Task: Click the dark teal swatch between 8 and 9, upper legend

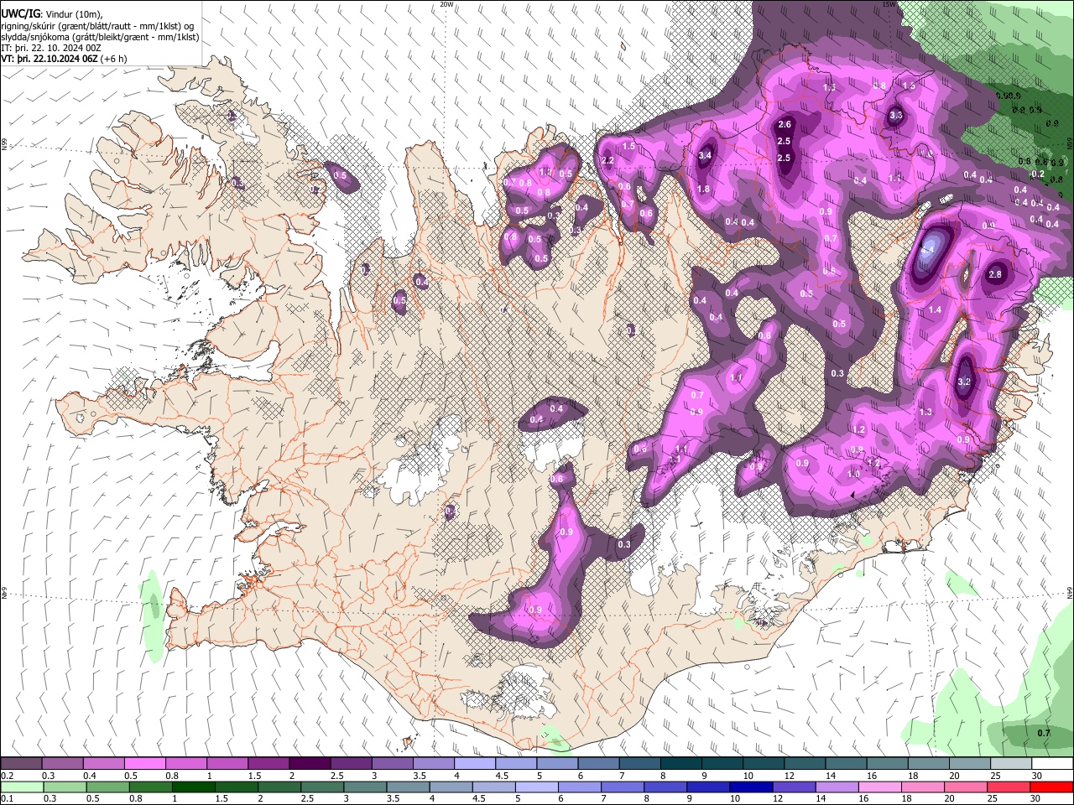Action: coord(681,764)
